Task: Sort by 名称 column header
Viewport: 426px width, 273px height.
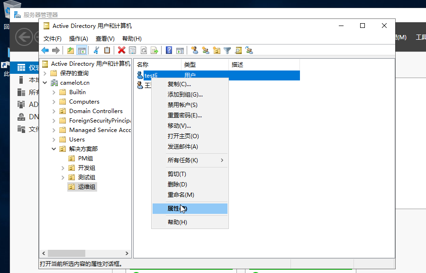Action: 158,65
